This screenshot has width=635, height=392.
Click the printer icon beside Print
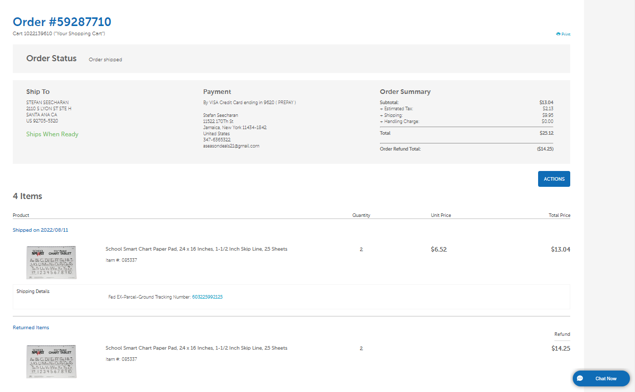[558, 34]
